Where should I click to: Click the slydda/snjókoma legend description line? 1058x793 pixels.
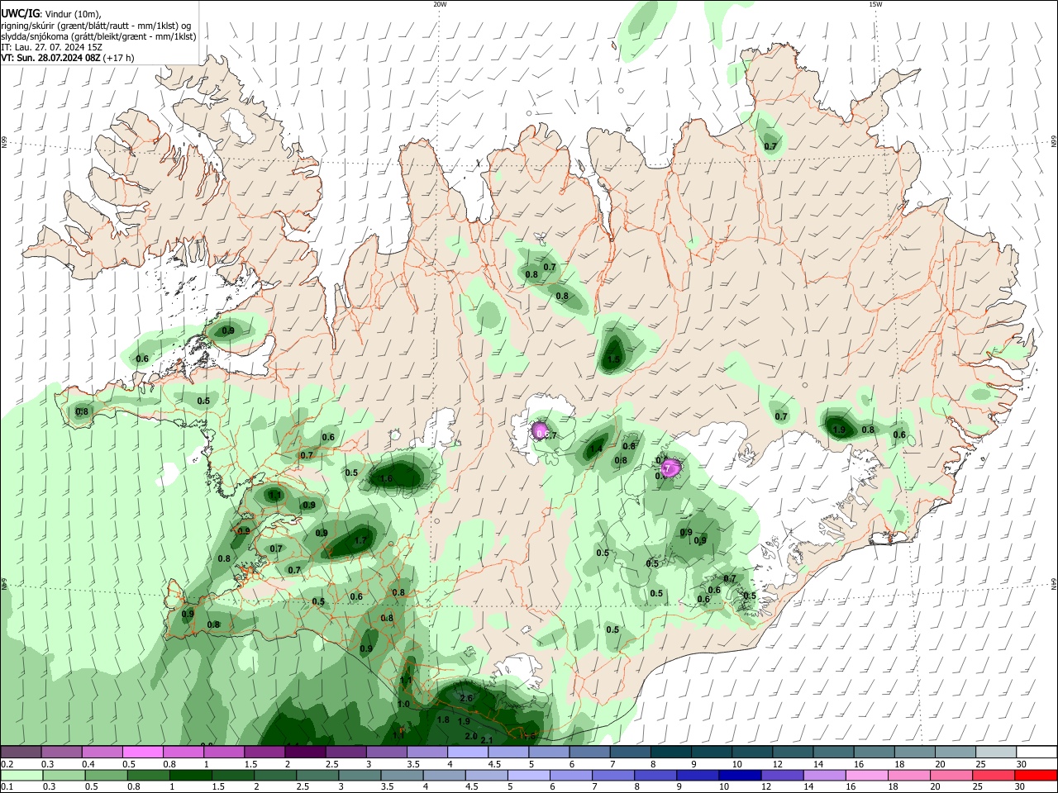98,36
